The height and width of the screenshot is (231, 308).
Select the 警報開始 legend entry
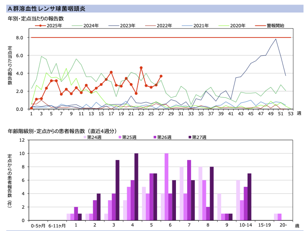269,25
